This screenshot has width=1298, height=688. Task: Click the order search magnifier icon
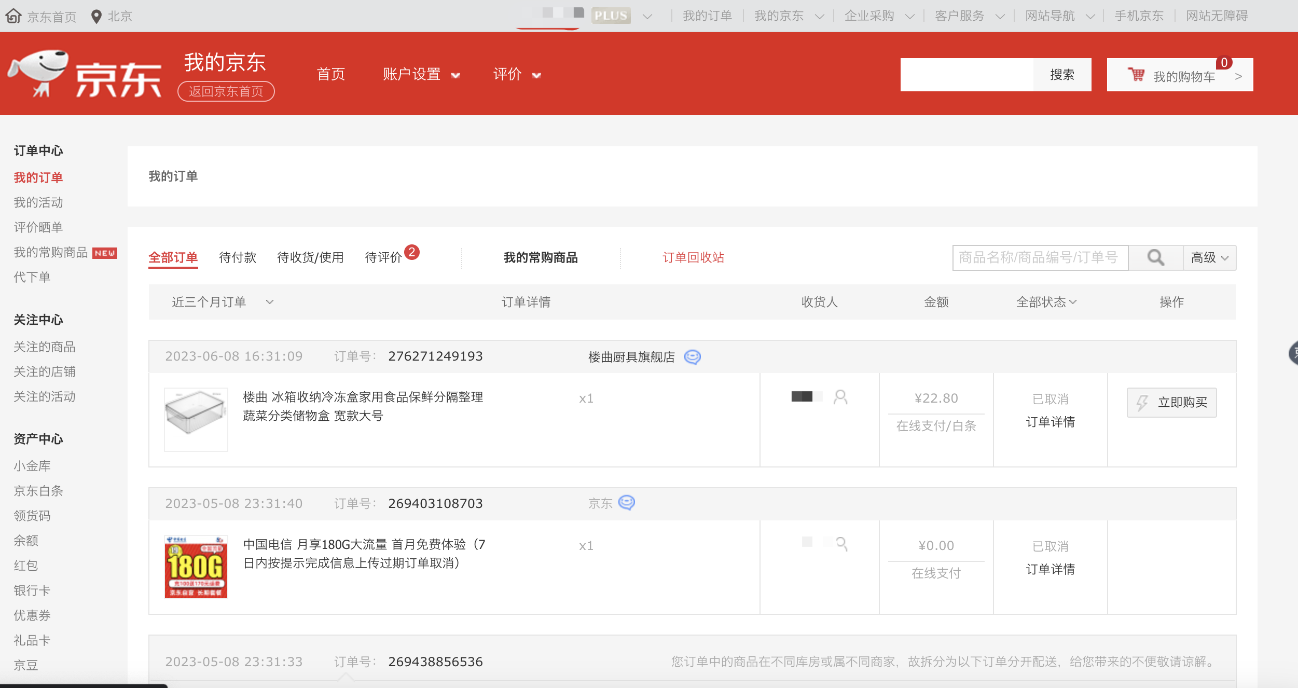[1155, 257]
